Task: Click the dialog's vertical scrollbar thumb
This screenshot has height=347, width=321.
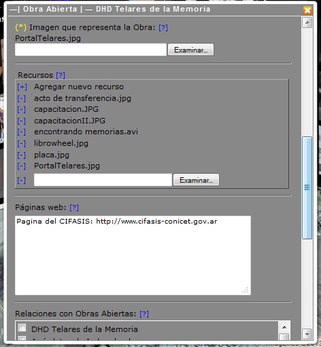Action: pyautogui.click(x=307, y=187)
